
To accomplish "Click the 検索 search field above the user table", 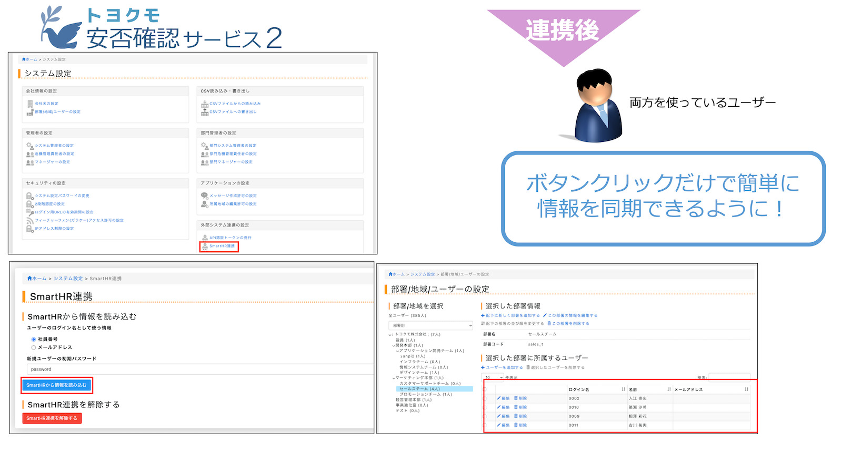I will coord(729,377).
